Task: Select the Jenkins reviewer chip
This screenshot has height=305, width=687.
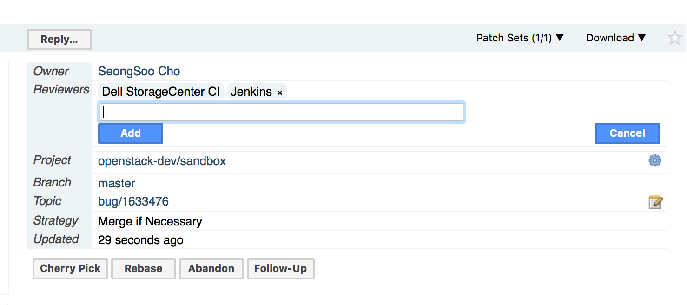Action: coord(251,92)
